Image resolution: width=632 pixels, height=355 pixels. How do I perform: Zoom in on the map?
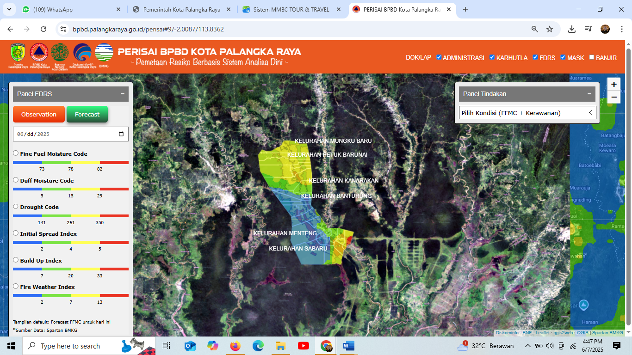[613, 84]
